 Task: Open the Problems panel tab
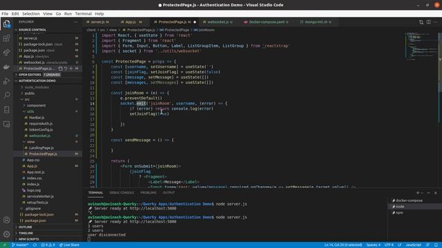pyautogui.click(x=148, y=193)
